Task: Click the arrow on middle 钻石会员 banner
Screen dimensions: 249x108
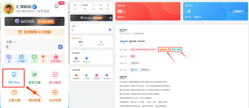Action: [x=111, y=18]
